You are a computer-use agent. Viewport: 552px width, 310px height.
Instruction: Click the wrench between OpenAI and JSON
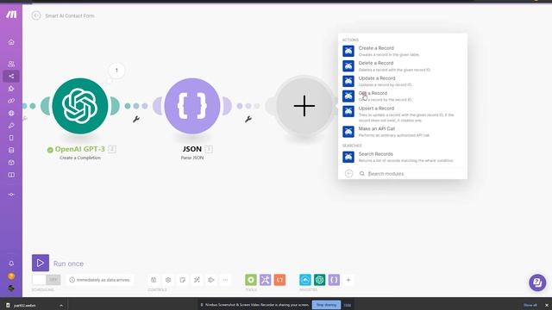136,119
